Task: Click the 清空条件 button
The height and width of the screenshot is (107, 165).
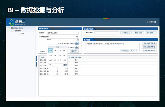Action: point(75,51)
